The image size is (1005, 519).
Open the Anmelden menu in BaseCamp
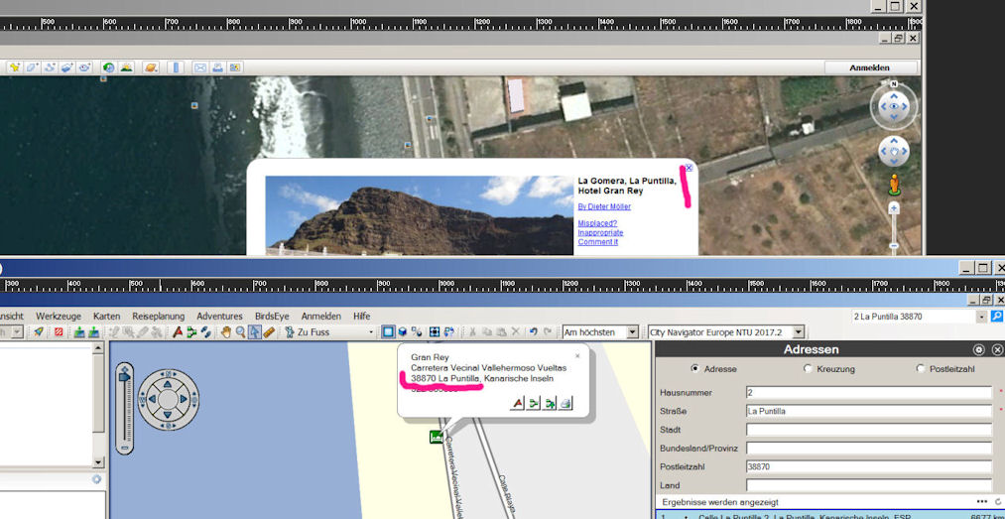(x=321, y=316)
